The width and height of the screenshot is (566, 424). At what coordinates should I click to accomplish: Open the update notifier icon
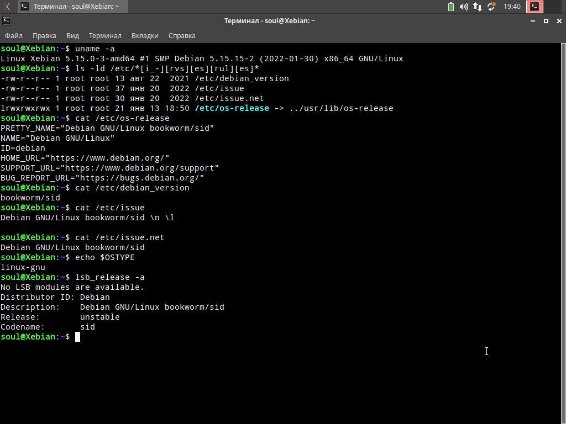(491, 7)
